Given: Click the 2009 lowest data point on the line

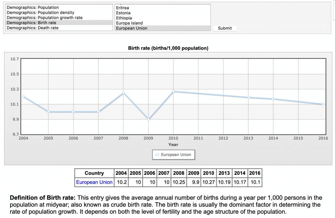Looking at the screenshot, I should 149,119.
